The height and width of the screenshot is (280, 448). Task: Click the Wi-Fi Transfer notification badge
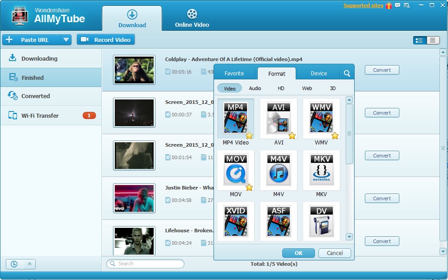(x=89, y=115)
